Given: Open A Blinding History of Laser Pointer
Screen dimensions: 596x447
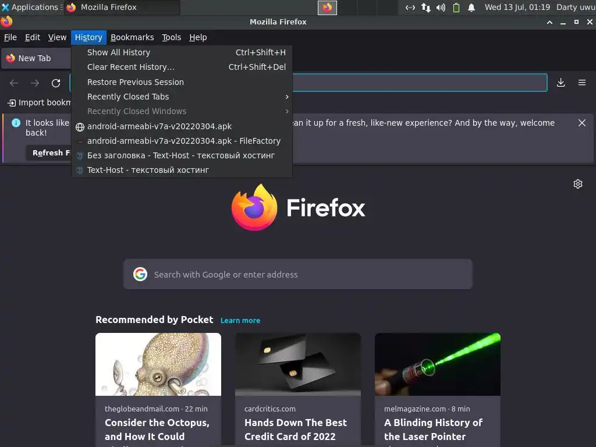Looking at the screenshot, I should [x=433, y=430].
